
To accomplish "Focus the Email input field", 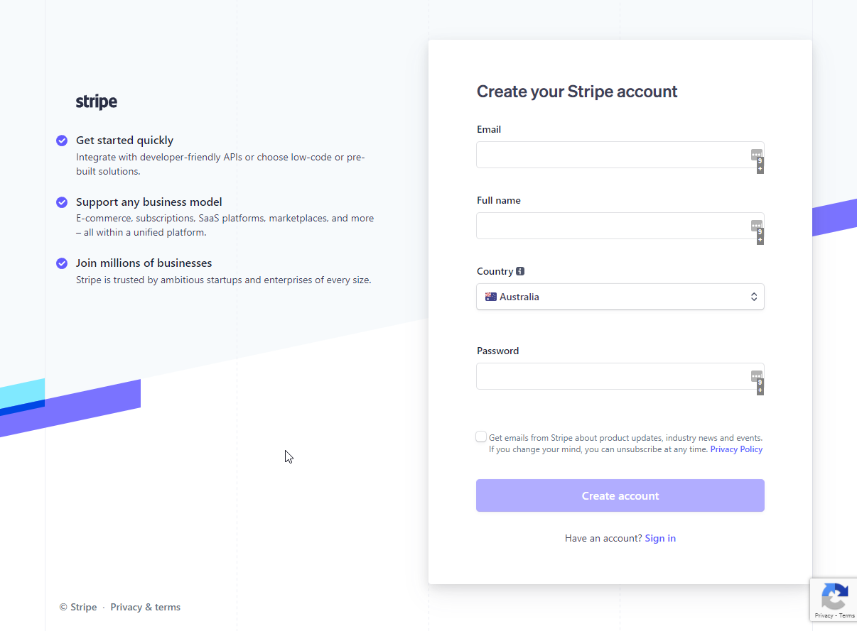I will (x=620, y=155).
